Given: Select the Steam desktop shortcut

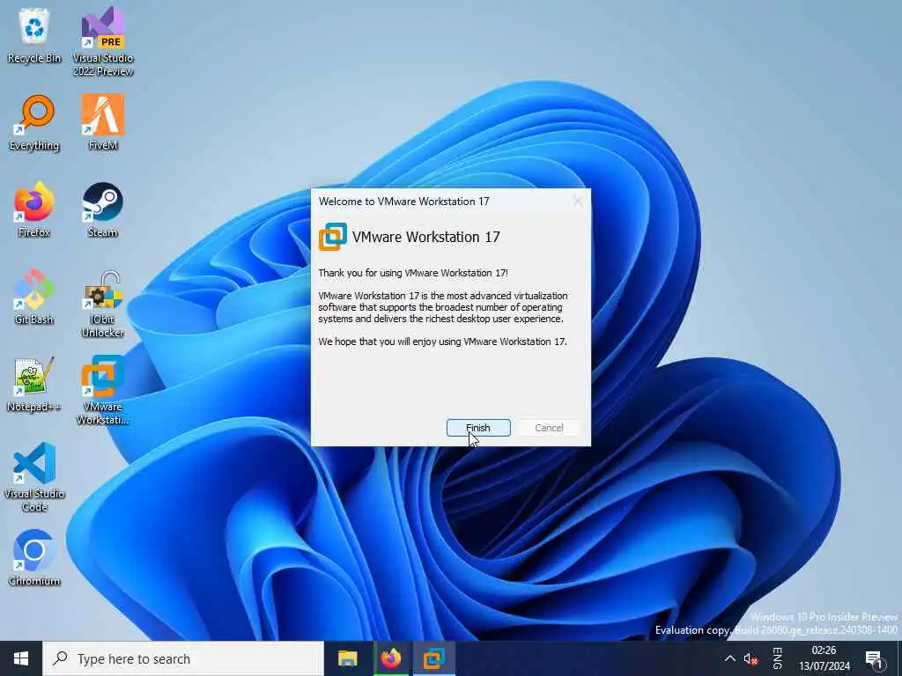Looking at the screenshot, I should [x=103, y=209].
